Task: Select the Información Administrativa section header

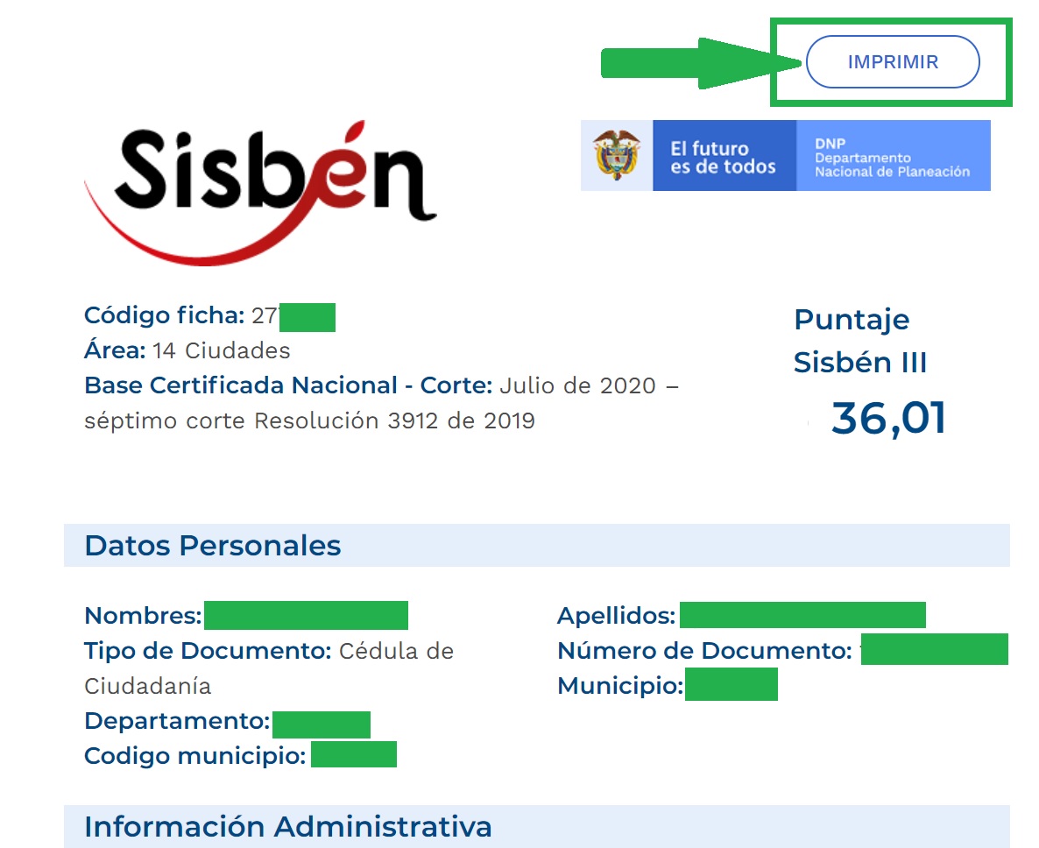Action: [x=287, y=826]
